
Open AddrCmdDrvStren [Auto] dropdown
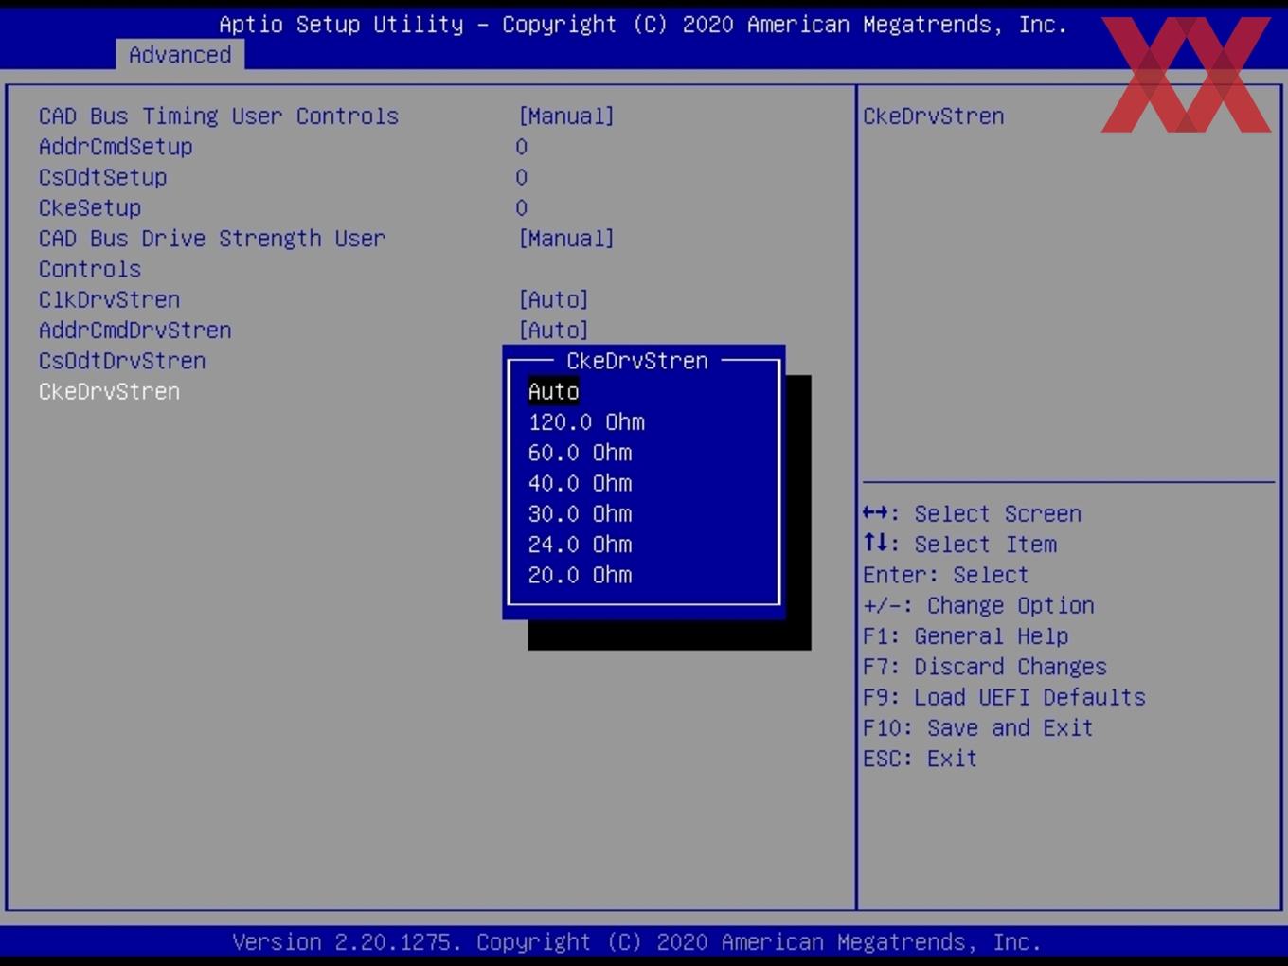(x=553, y=331)
